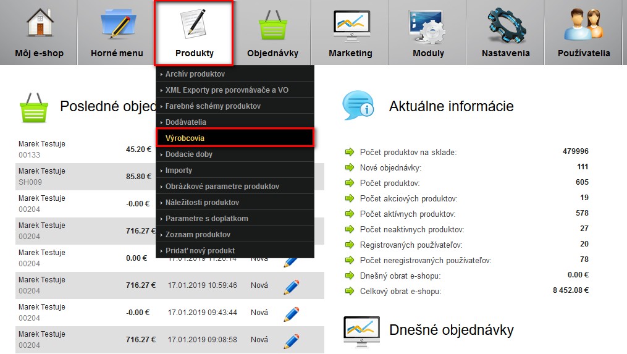Open Objednávky green basket icon
The width and height of the screenshot is (627, 354).
point(272,23)
